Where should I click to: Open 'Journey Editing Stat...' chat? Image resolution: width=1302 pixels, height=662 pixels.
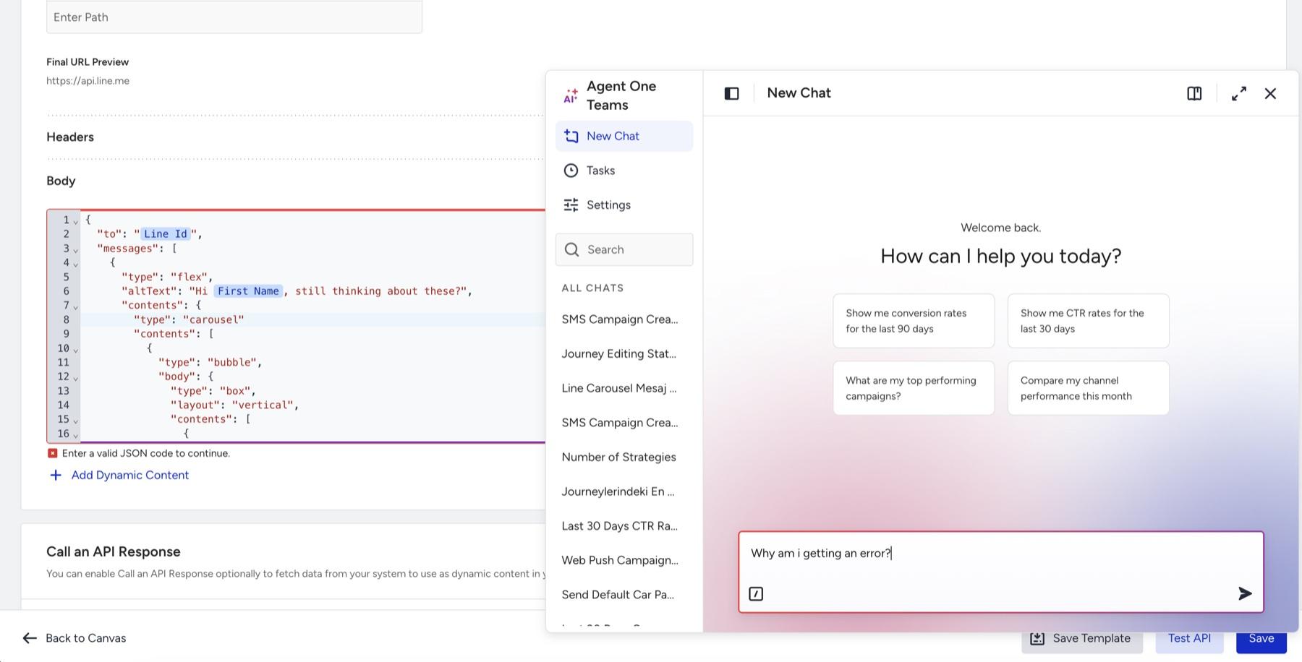pos(619,353)
